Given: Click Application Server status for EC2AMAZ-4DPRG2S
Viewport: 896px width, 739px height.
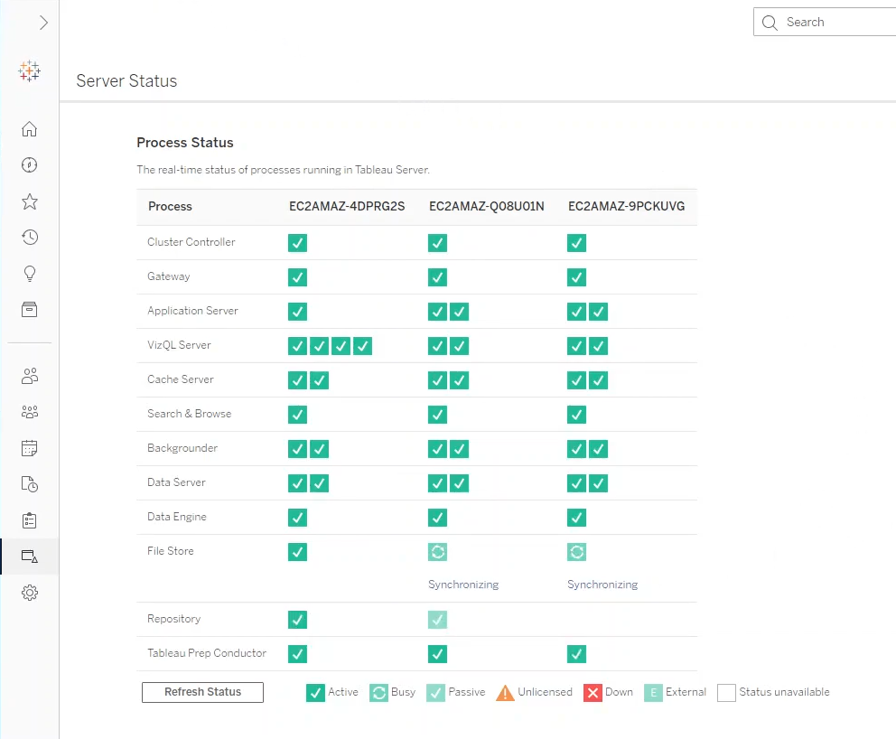Looking at the screenshot, I should click(x=297, y=312).
